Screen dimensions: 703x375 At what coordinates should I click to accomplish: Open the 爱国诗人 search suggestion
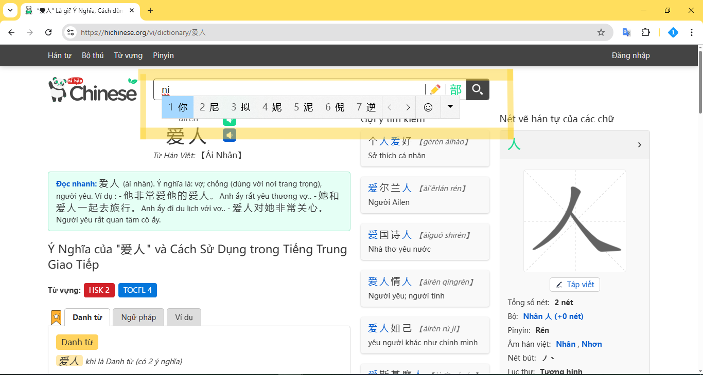point(425,241)
